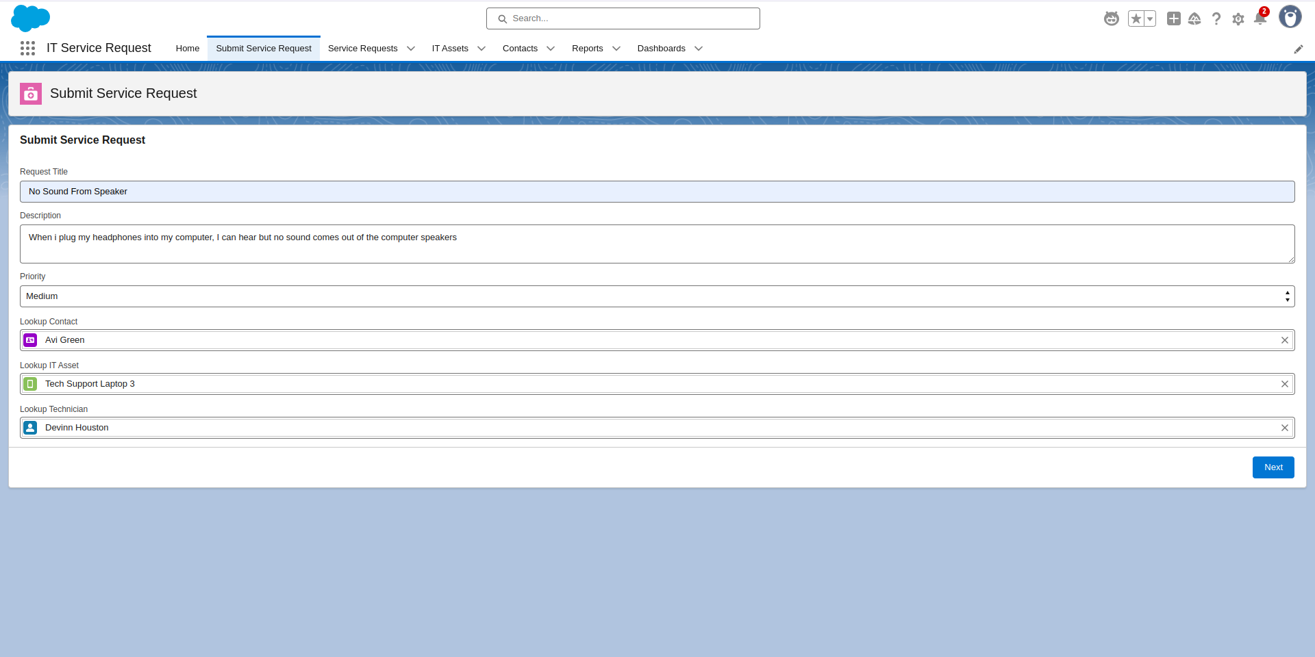
Task: Open the global actions plus icon
Action: tap(1174, 19)
